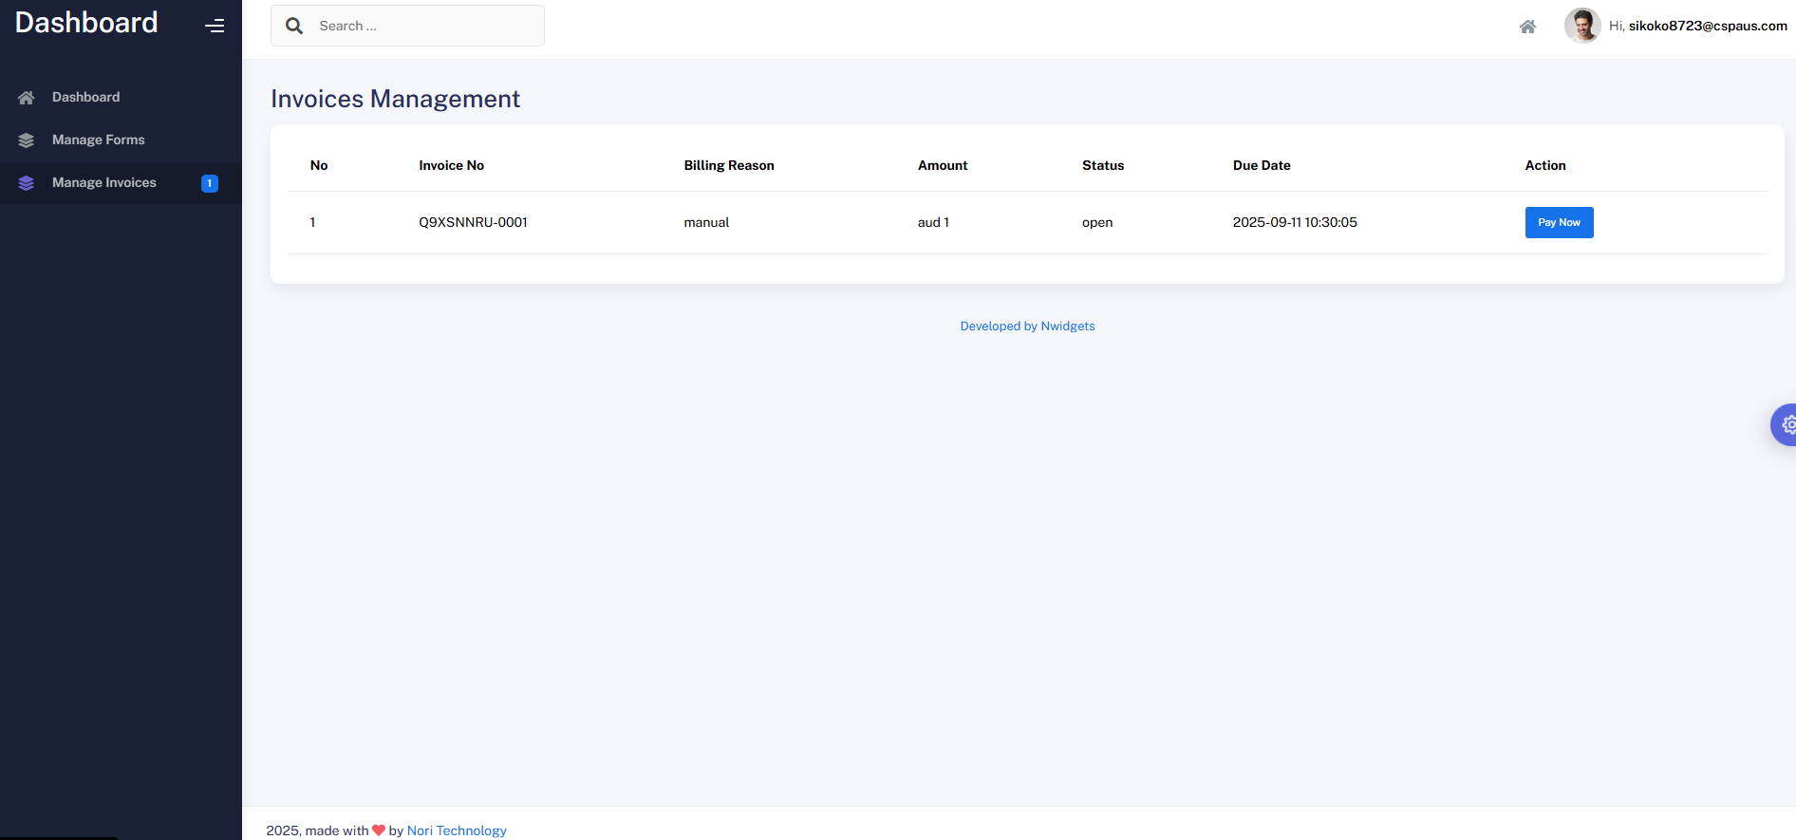Click the home icon in top header
Screen dimensions: 1796x840
pos(1526,27)
